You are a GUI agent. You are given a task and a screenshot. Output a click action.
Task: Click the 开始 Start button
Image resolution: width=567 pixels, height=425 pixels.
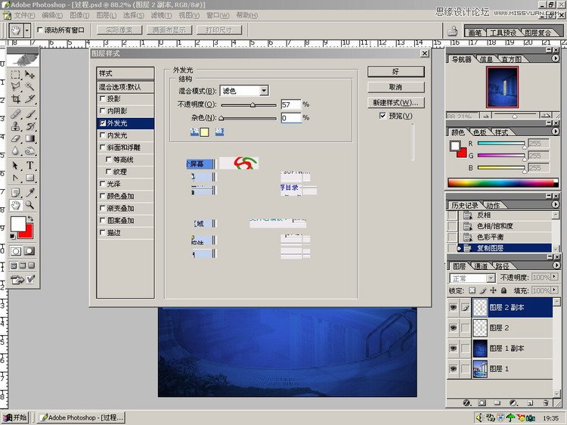pyautogui.click(x=15, y=417)
